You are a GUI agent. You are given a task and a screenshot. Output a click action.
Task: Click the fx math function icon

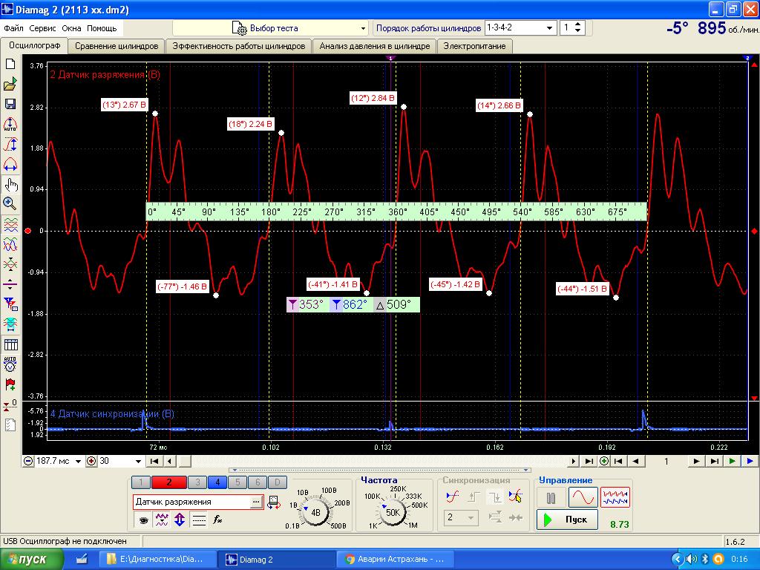[x=218, y=520]
